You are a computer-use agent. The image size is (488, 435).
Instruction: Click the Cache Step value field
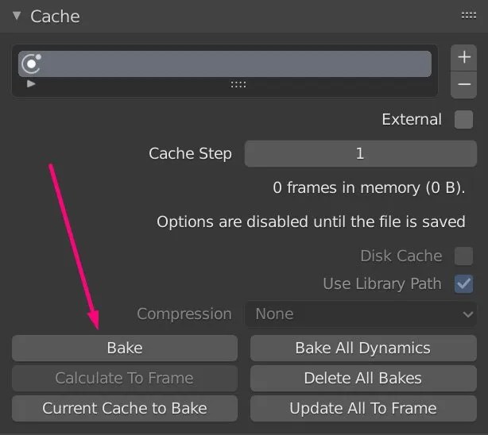coord(359,153)
